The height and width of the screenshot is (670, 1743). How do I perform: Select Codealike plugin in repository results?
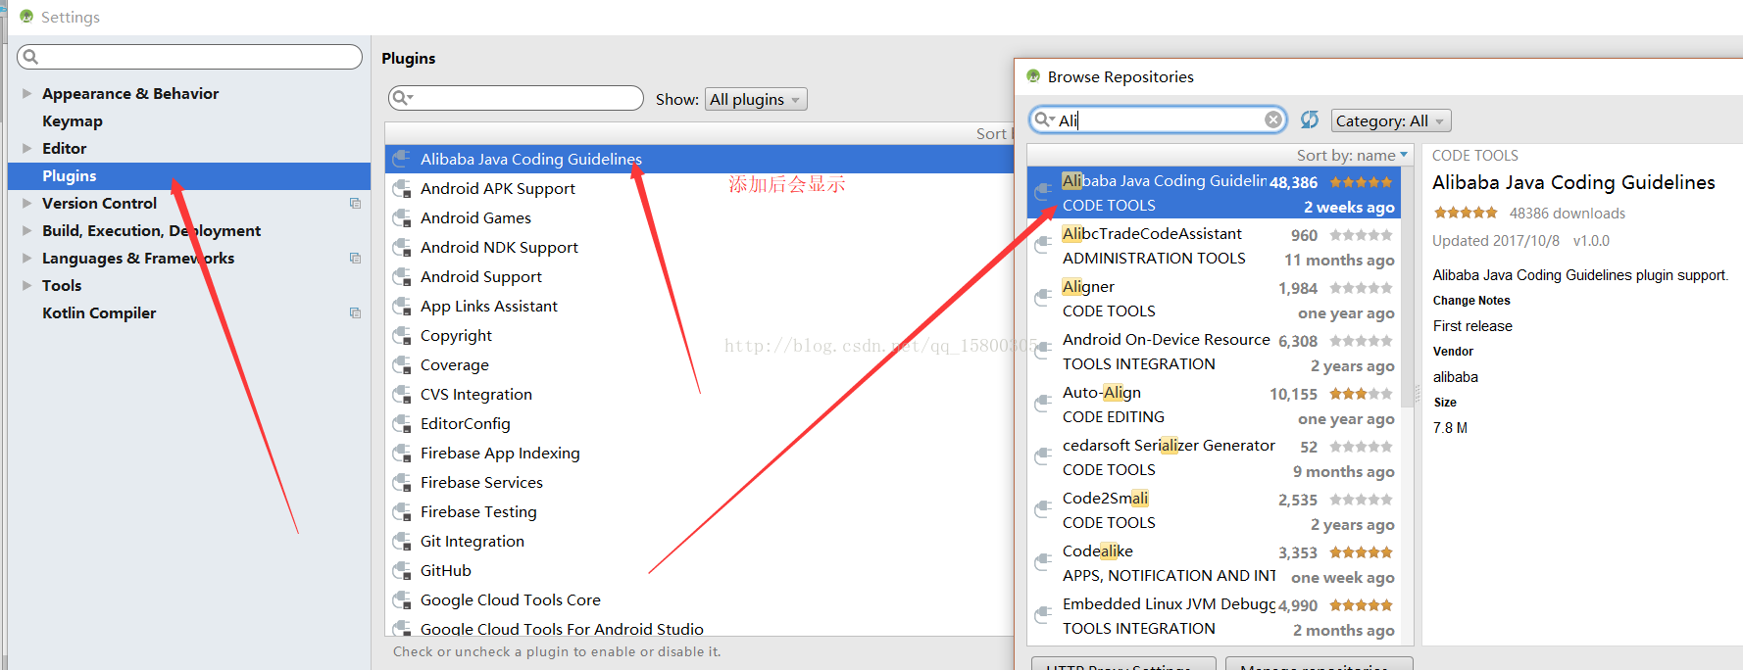click(x=1214, y=563)
